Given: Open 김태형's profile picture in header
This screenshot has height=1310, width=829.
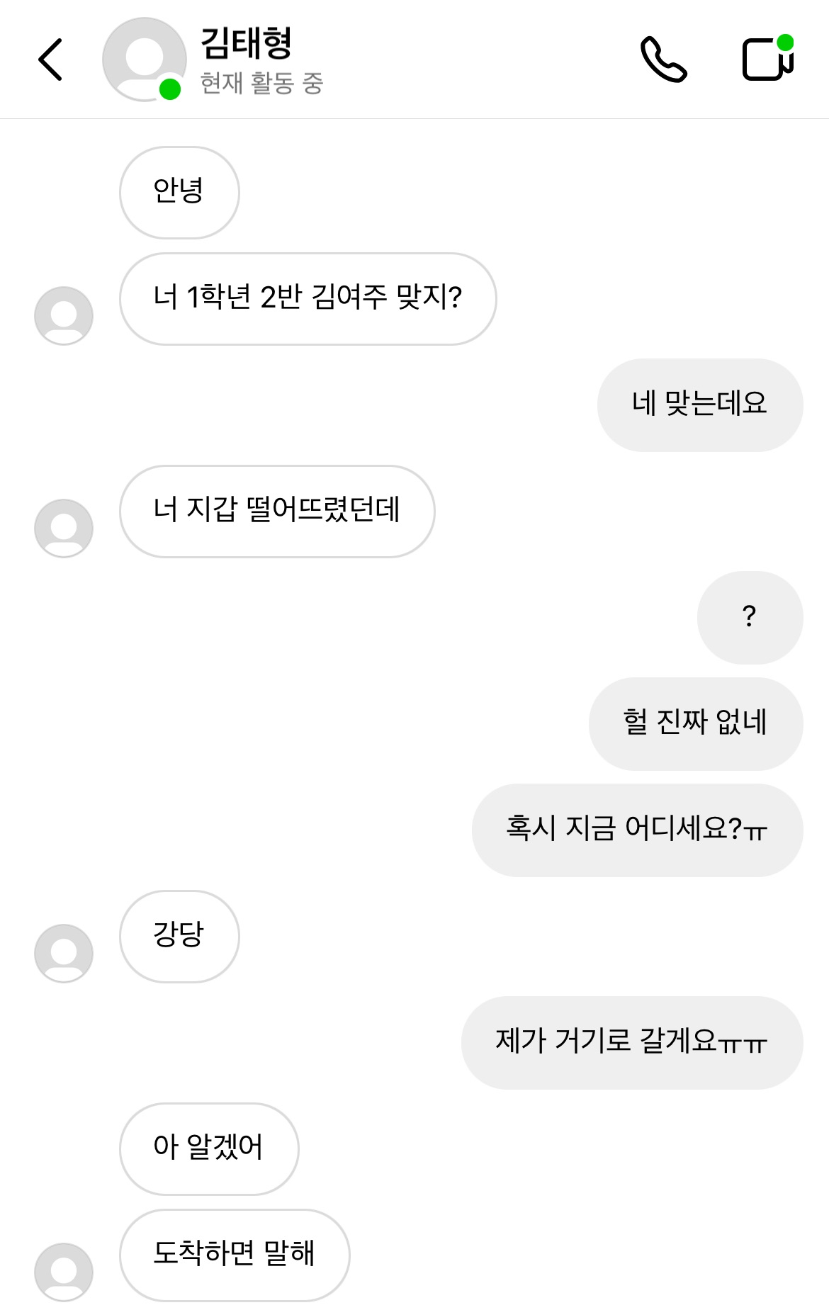Looking at the screenshot, I should [144, 60].
